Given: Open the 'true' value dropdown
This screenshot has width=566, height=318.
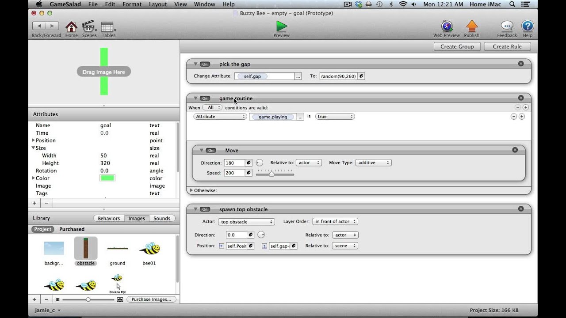Looking at the screenshot, I should coord(335,117).
